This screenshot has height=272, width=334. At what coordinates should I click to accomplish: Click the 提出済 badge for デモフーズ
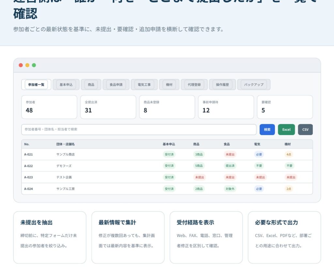click(x=230, y=166)
